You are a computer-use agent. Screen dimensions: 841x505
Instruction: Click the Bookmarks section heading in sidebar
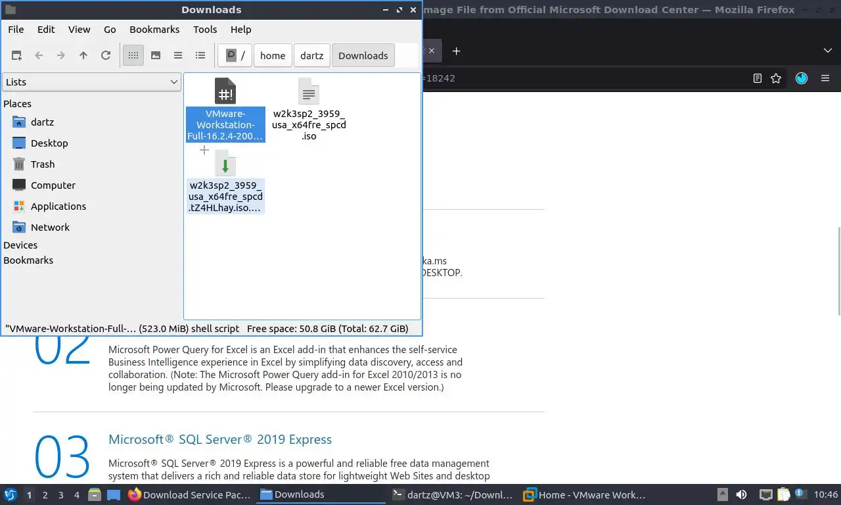click(28, 260)
